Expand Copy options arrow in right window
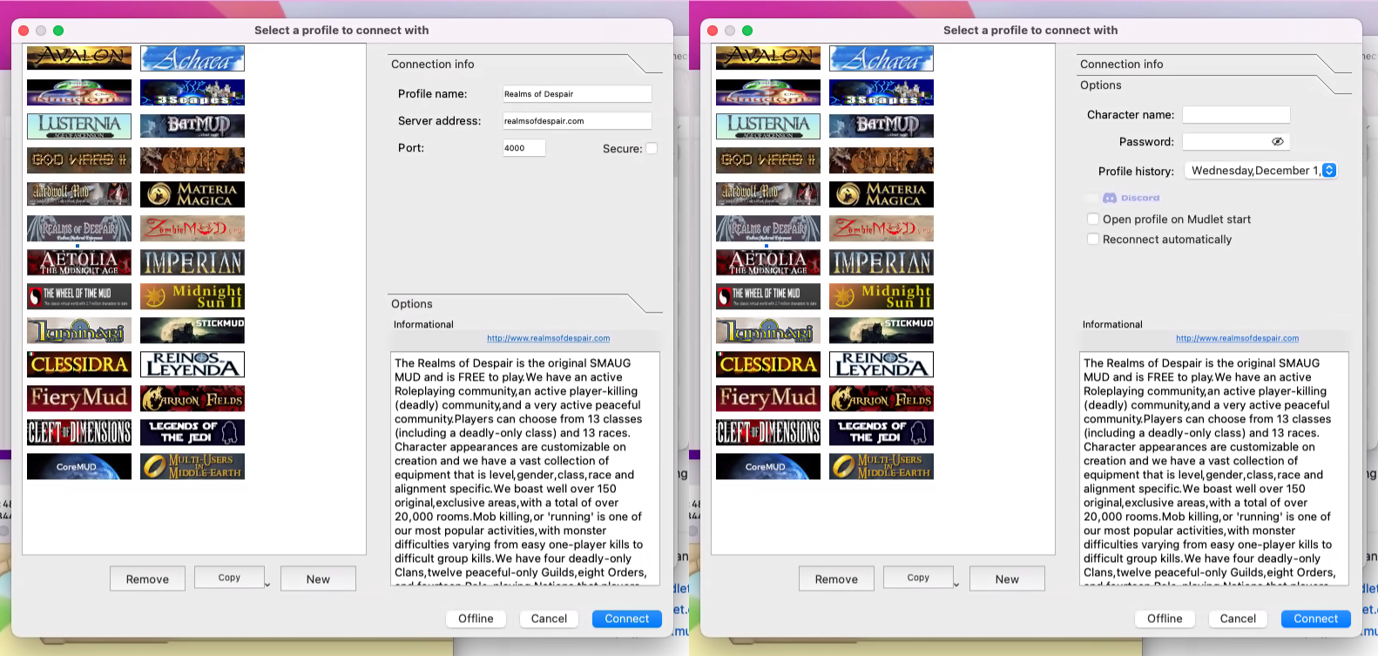The image size is (1378, 656). pyautogui.click(x=956, y=585)
